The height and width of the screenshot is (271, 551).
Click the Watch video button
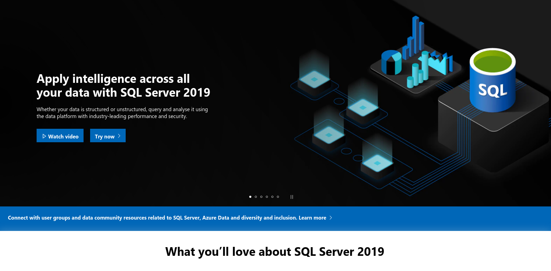click(60, 136)
